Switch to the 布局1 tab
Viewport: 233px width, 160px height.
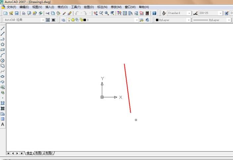(39, 153)
